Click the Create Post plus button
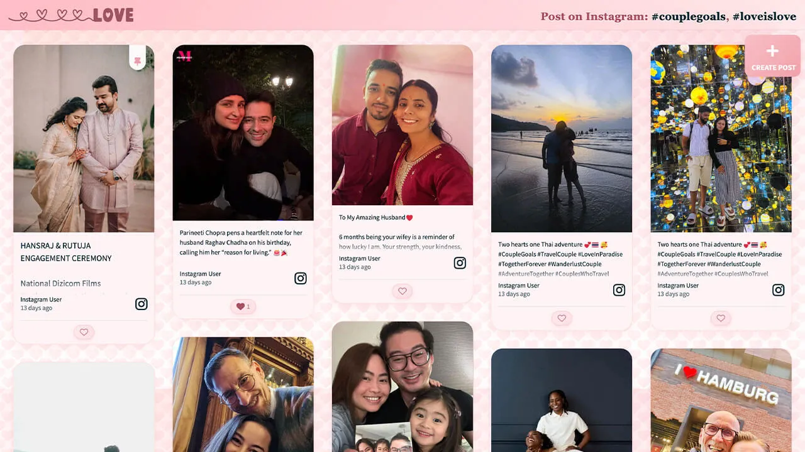The width and height of the screenshot is (805, 452). [772, 55]
